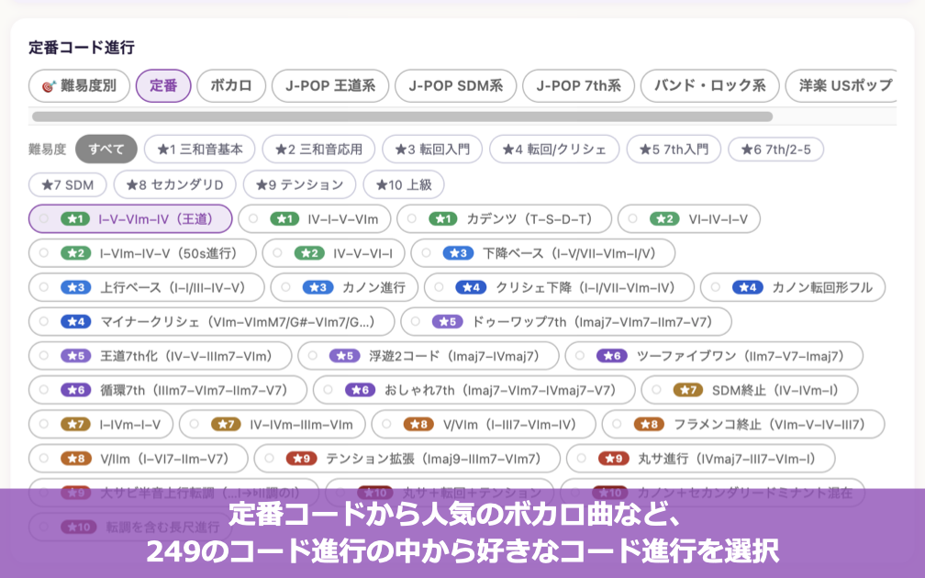The width and height of the screenshot is (925, 578).
Task: Choose the ★3 カノン進行 option
Action: tap(344, 287)
